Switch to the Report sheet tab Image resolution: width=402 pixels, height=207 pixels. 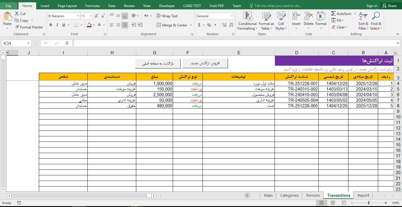pyautogui.click(x=363, y=195)
